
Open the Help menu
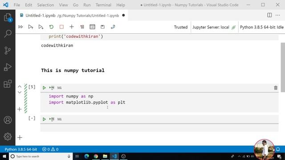coord(121,5)
